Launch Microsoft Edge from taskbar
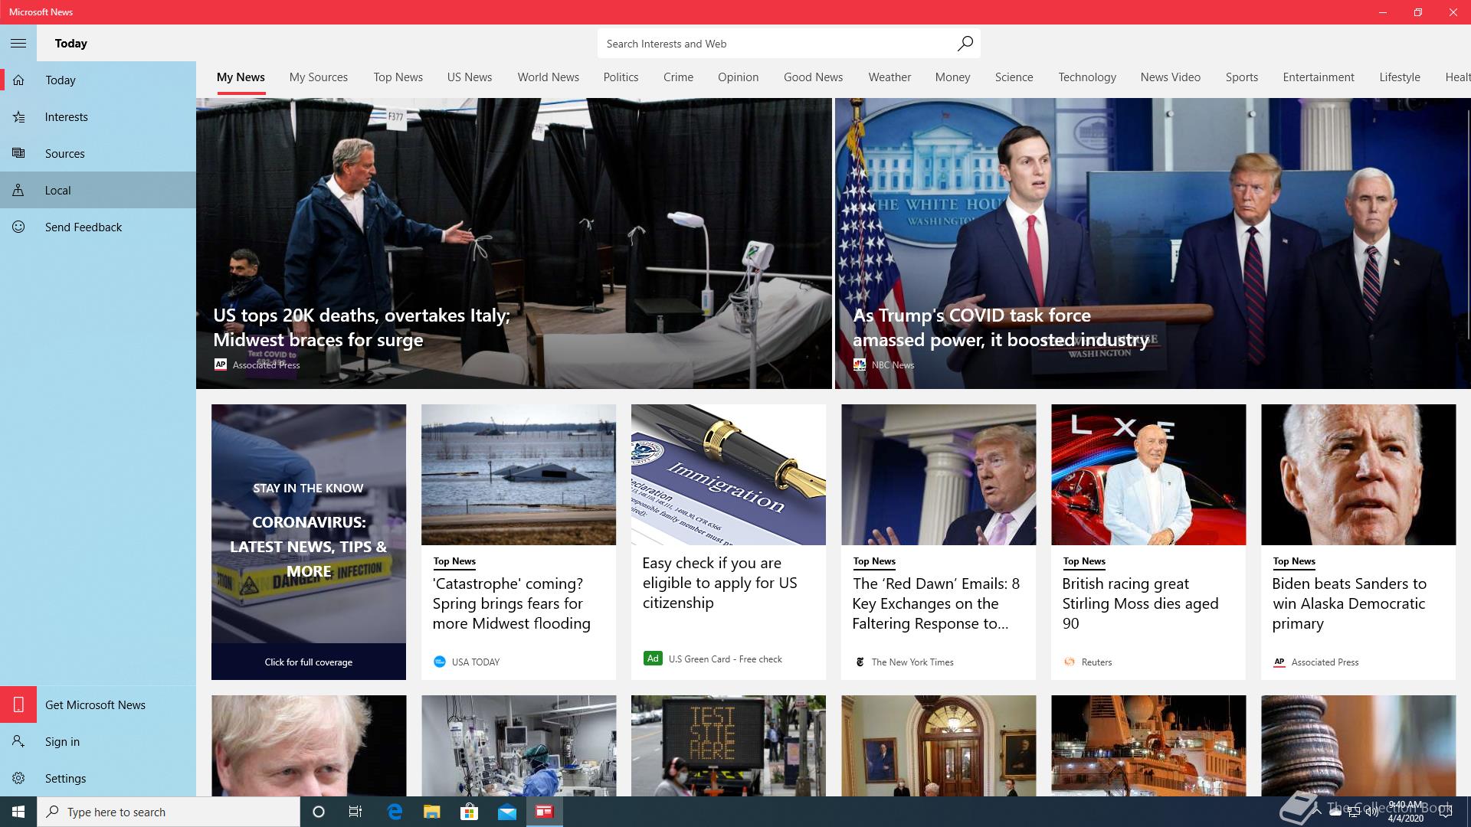The width and height of the screenshot is (1471, 827). [395, 812]
